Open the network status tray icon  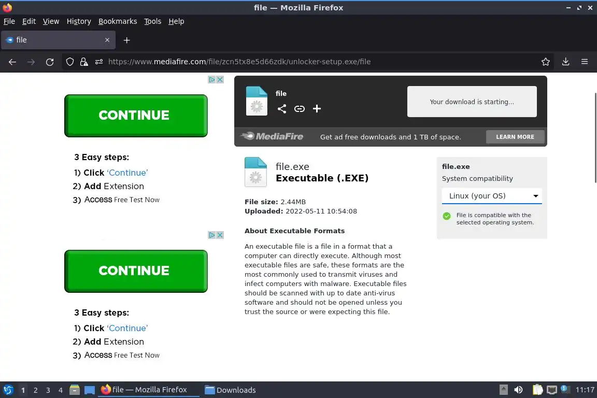coord(552,390)
